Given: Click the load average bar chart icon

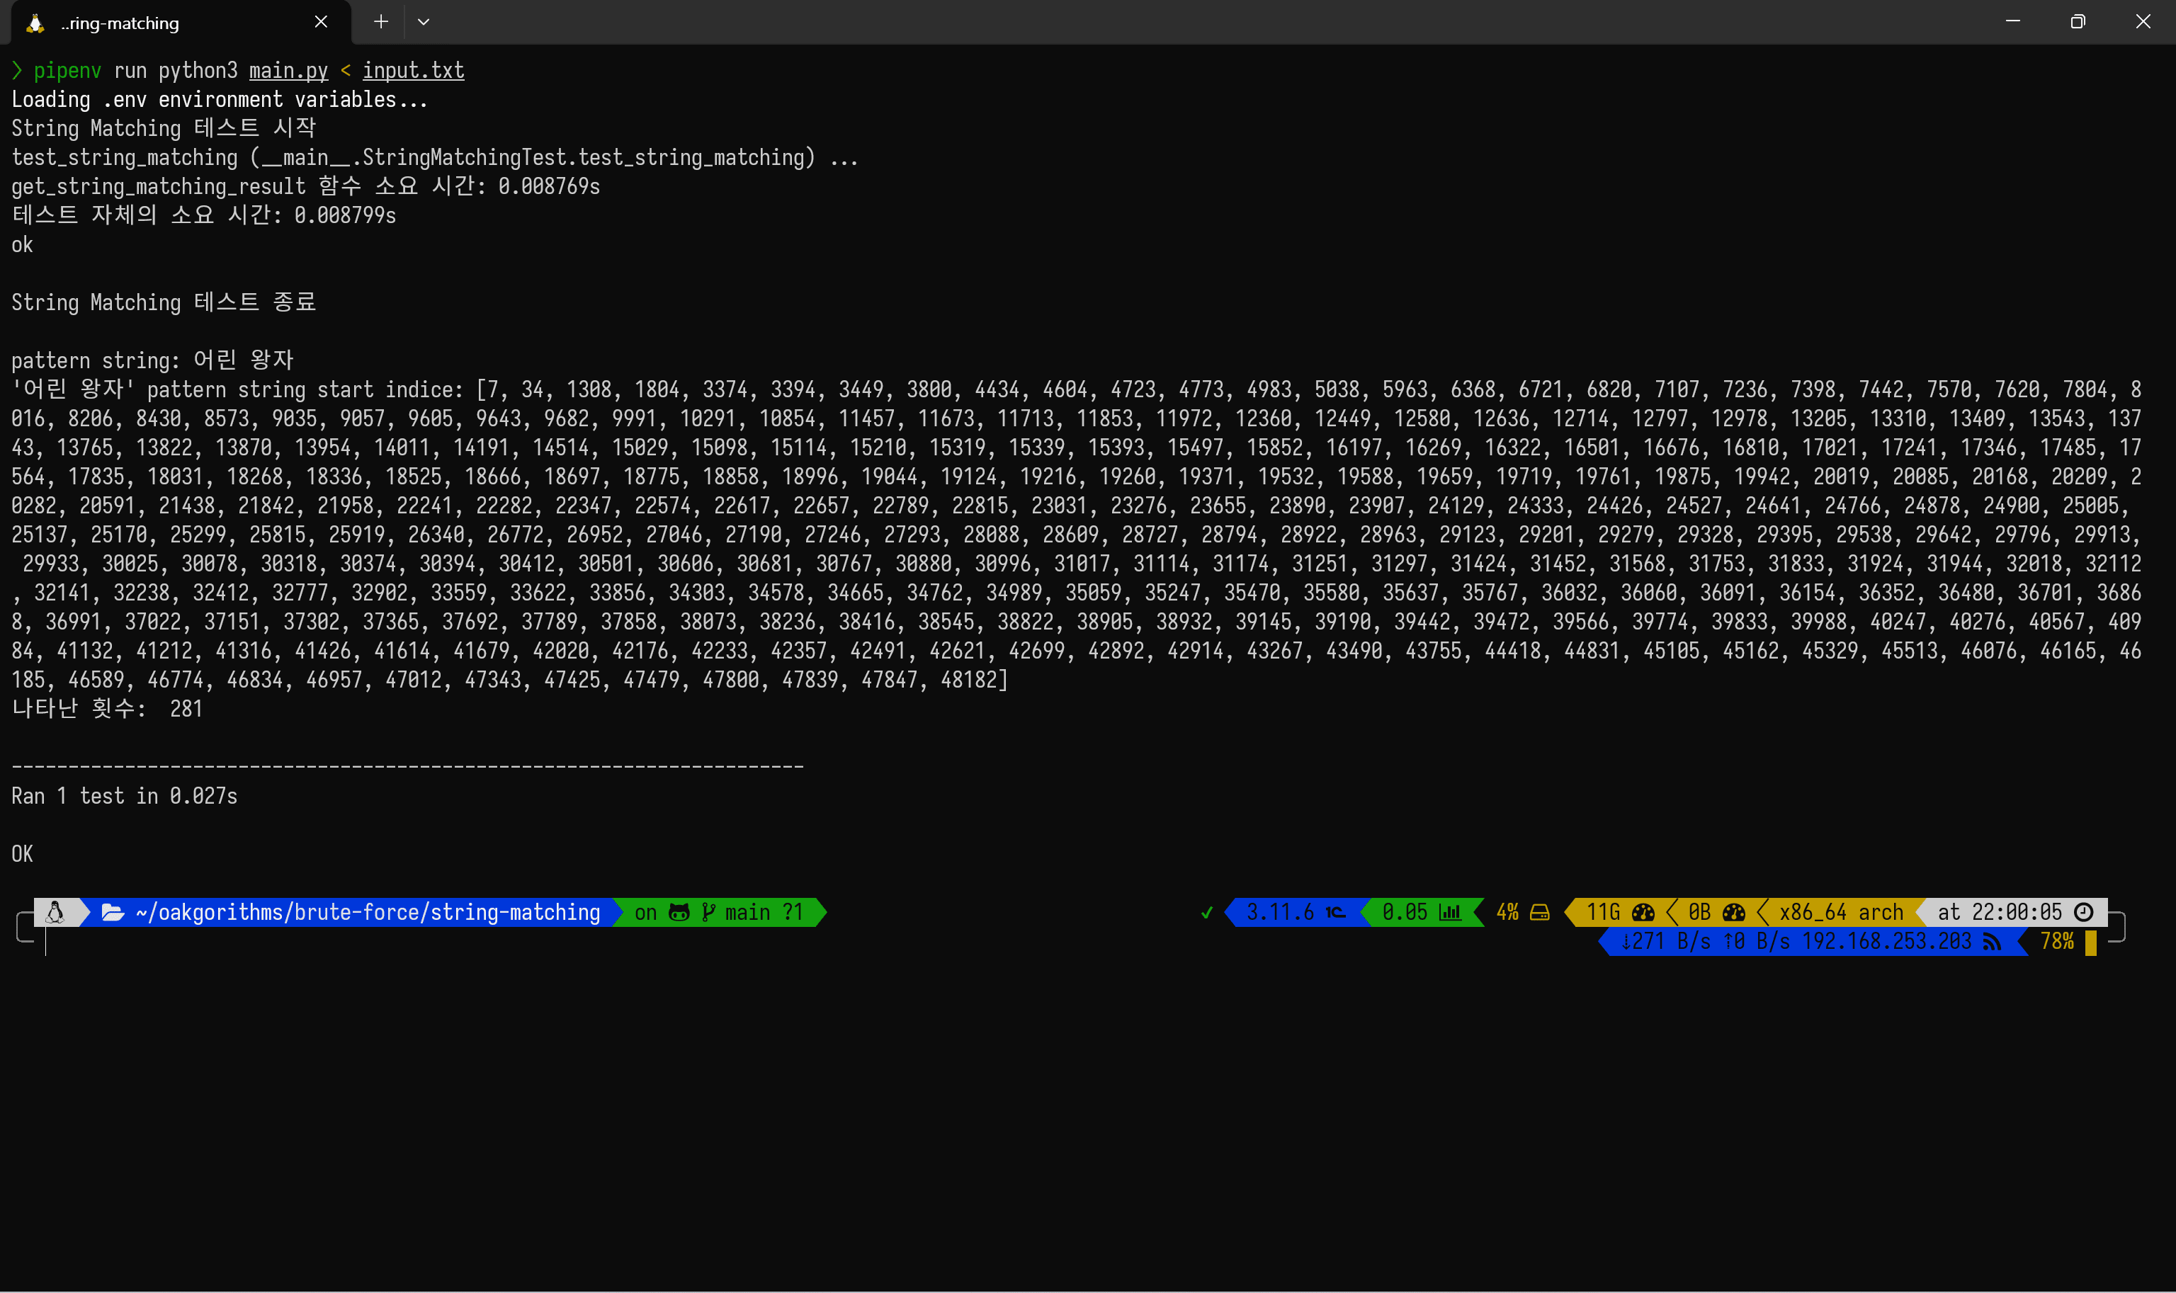Looking at the screenshot, I should [x=1450, y=912].
